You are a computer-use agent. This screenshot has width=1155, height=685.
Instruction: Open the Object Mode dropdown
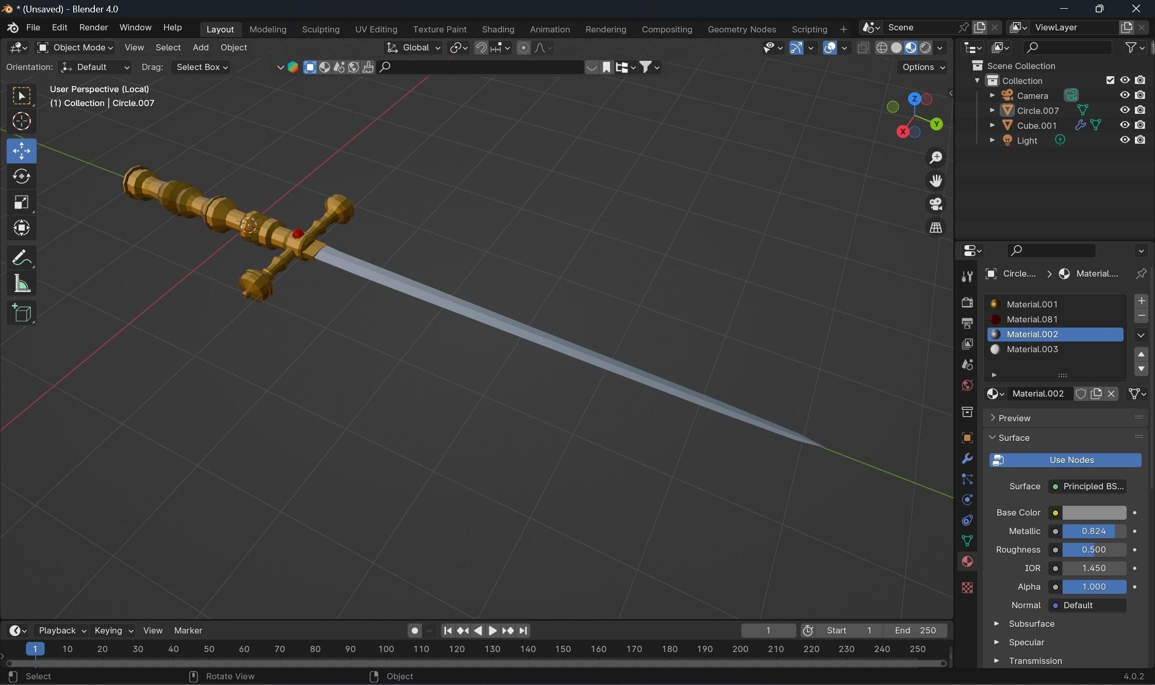pos(75,48)
